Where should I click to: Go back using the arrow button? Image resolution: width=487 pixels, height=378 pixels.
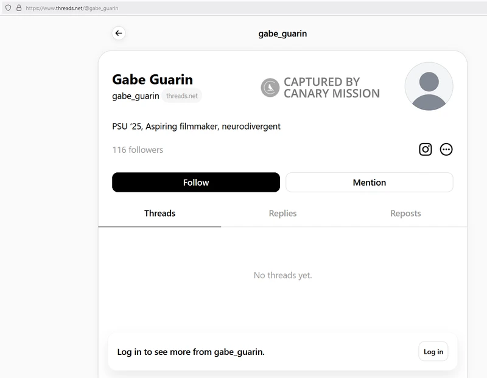(x=119, y=33)
